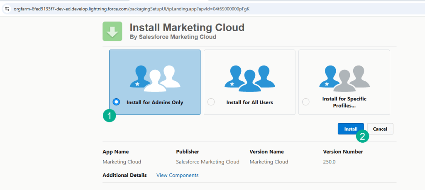Viewport: 425px width, 190px height.
Task: Click the Admins Only people illustration
Action: click(x=154, y=77)
